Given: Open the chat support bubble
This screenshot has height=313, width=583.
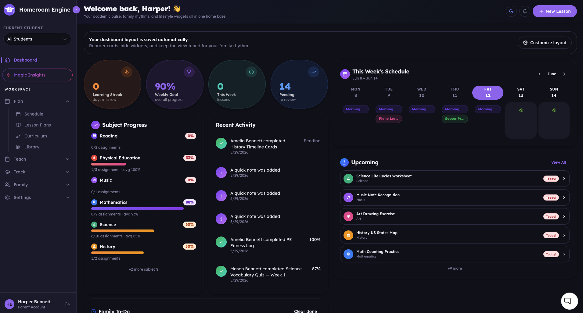Looking at the screenshot, I should pos(569,301).
